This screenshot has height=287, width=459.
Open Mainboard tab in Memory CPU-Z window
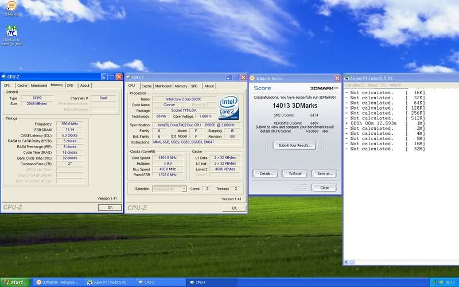tap(39, 86)
